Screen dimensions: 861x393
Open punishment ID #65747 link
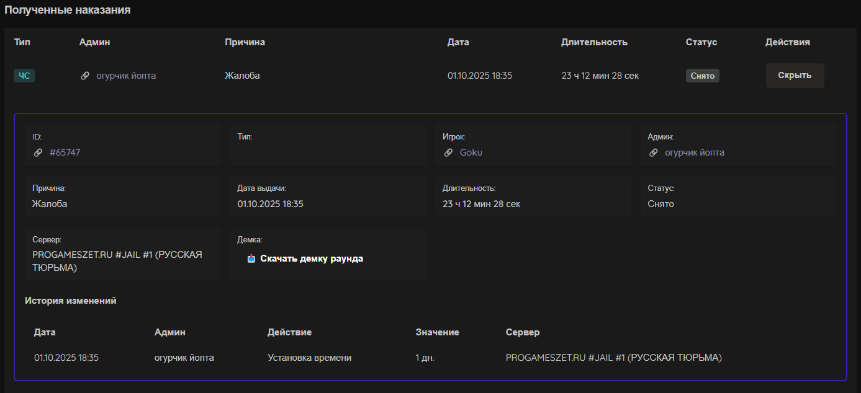point(65,152)
